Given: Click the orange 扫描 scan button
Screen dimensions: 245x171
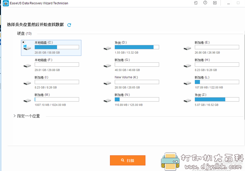Looking at the screenshot, I should 128,160.
